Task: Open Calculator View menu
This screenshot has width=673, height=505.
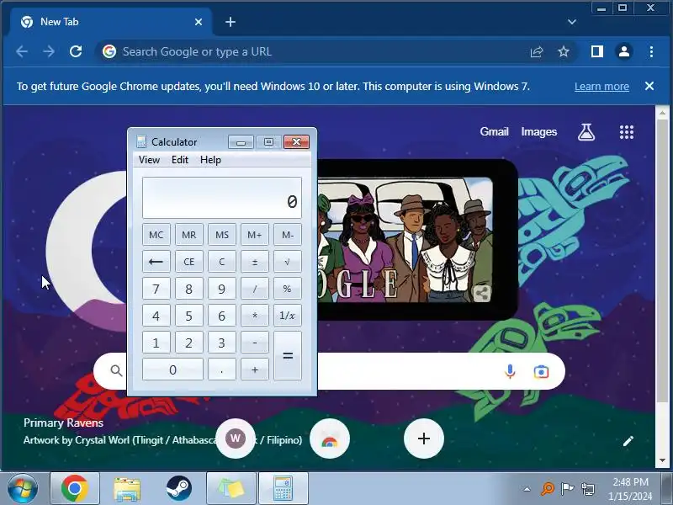Action: pyautogui.click(x=149, y=160)
